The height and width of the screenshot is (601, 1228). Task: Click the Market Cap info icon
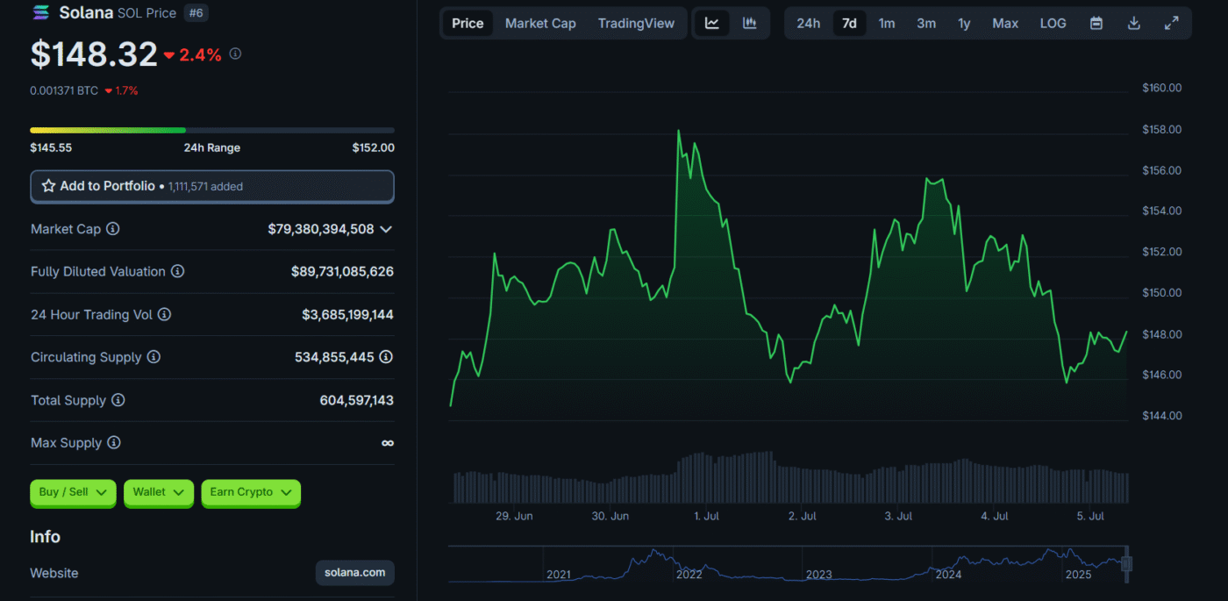pyautogui.click(x=113, y=229)
